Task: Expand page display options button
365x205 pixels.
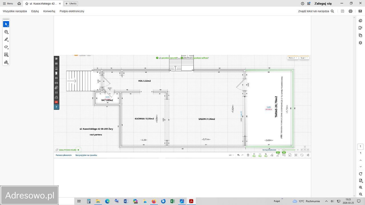Action: pos(360,181)
